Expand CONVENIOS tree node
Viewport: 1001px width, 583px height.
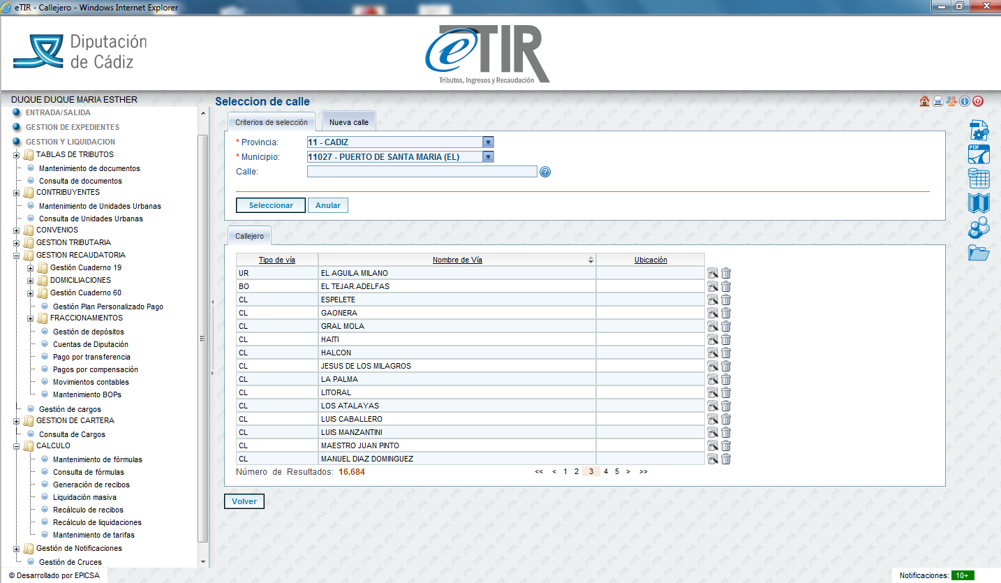(16, 230)
